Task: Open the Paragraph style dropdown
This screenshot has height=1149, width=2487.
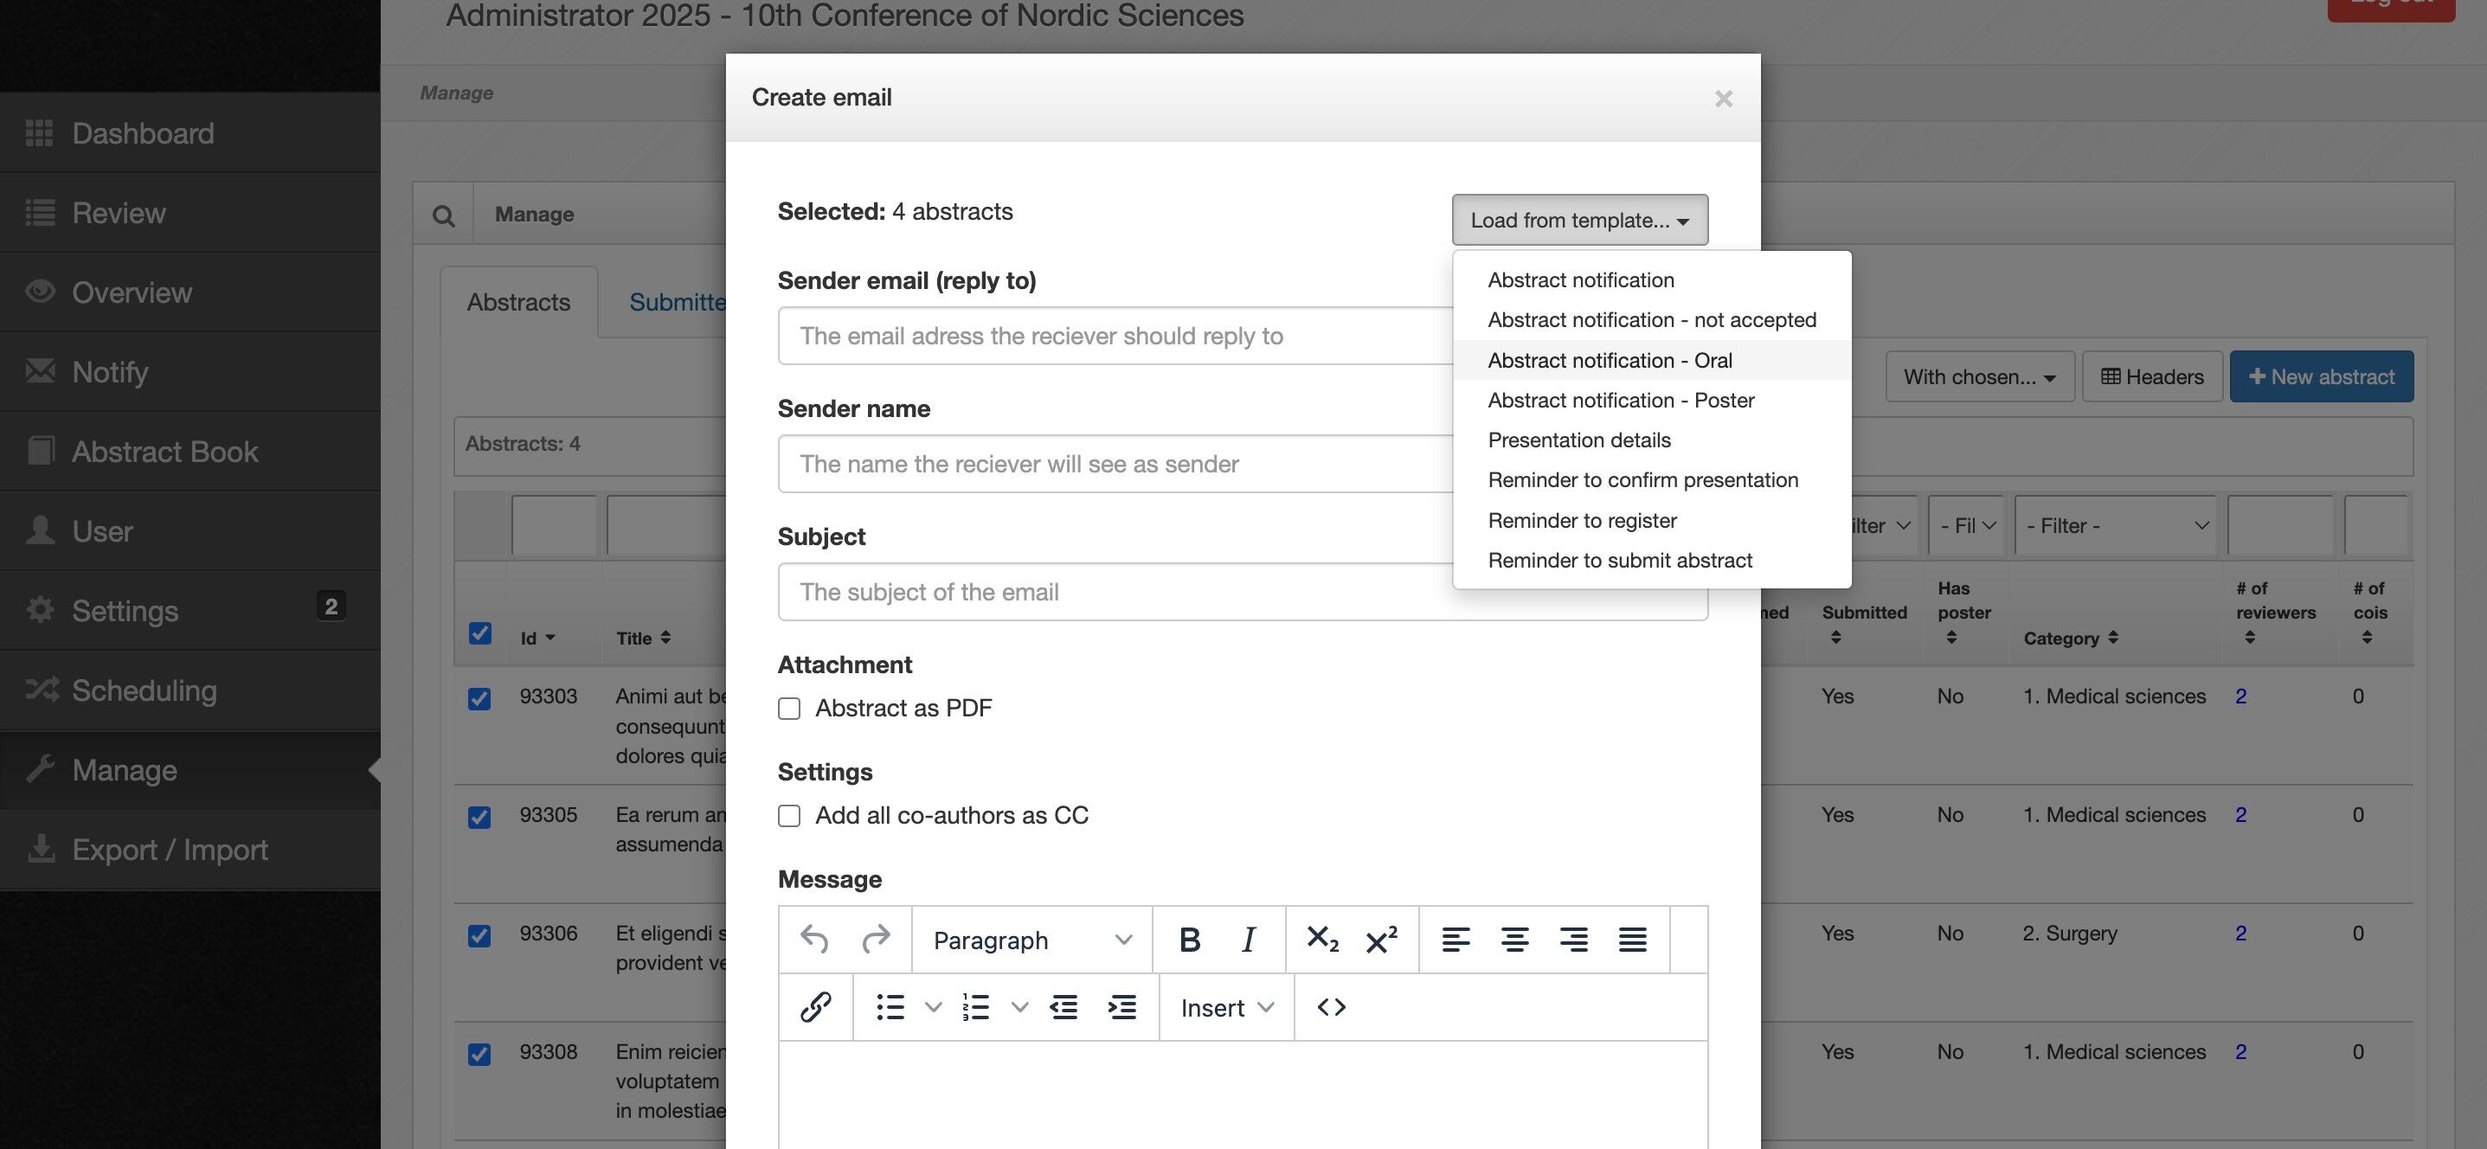Action: (x=1031, y=940)
